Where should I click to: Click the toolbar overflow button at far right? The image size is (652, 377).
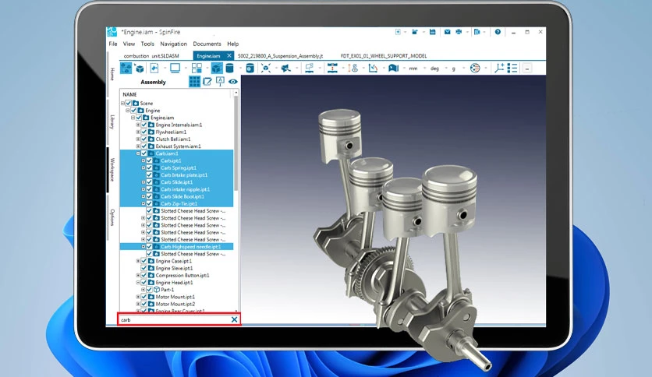527,69
